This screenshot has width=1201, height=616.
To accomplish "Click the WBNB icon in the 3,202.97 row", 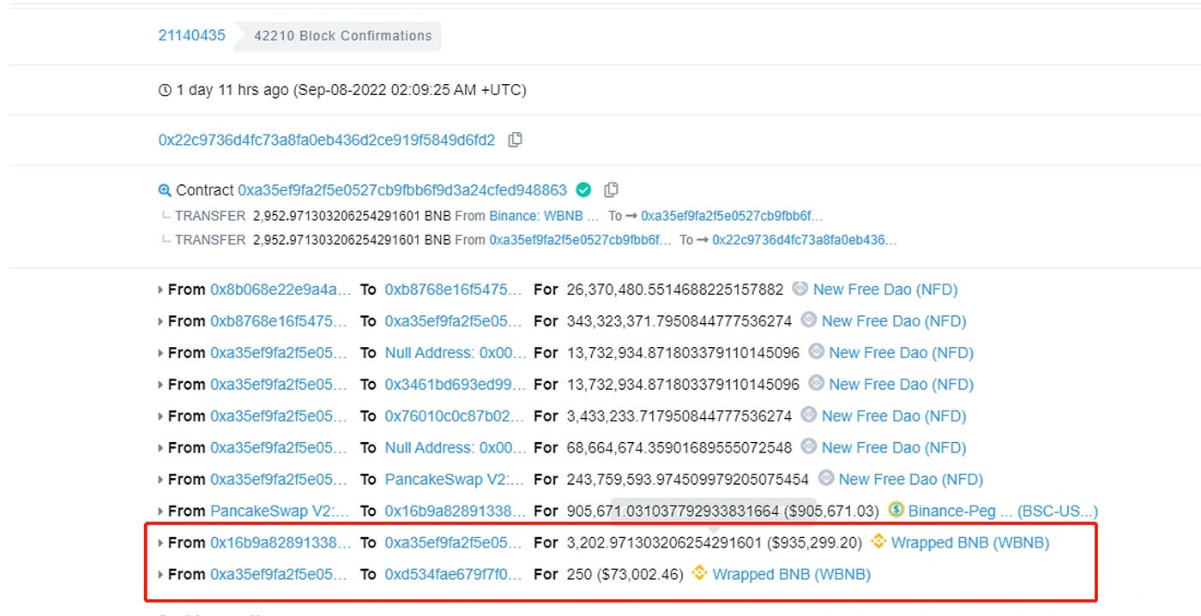I will click(878, 542).
